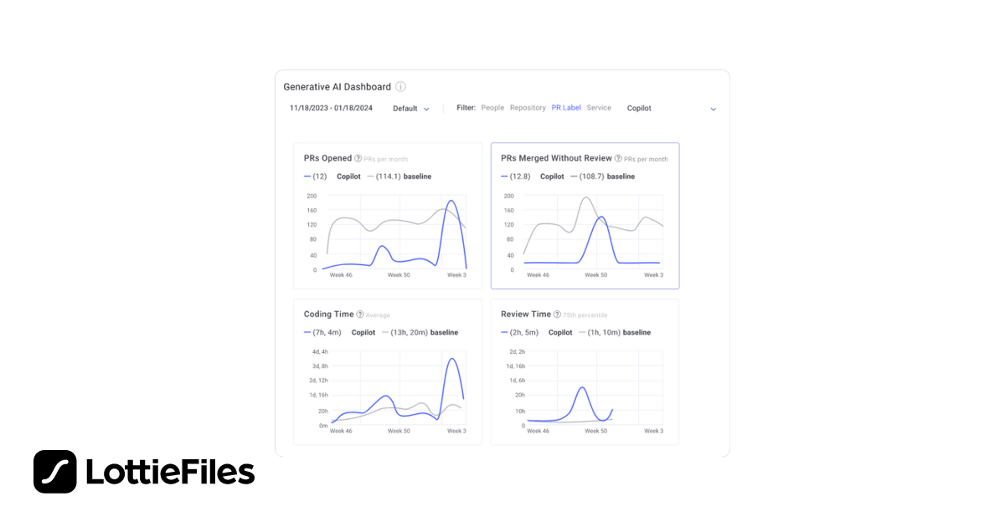The height and width of the screenshot is (527, 1005).
Task: Click the LottieFiles wordmark text
Action: tap(170, 473)
